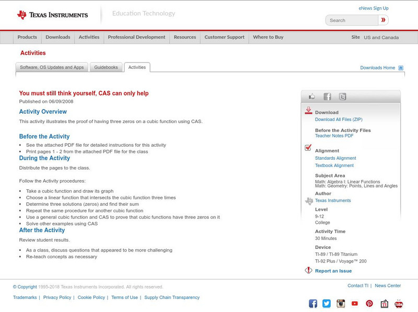
Task: Click 'Solve other examples using CAS' bullet
Action: [x=62, y=224]
